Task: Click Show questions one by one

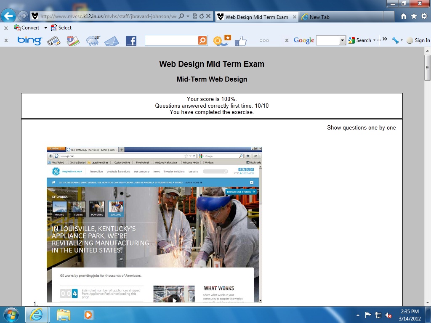Action: (x=361, y=127)
